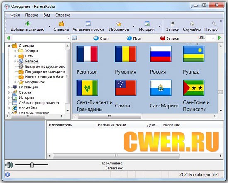
Task: Show Активные потоки view
Action: tap(88, 26)
